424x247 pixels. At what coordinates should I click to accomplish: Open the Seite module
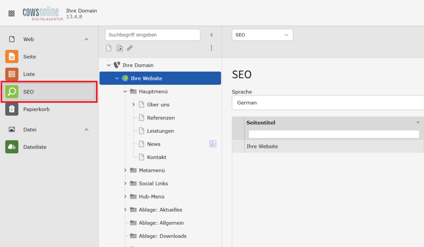pos(30,57)
